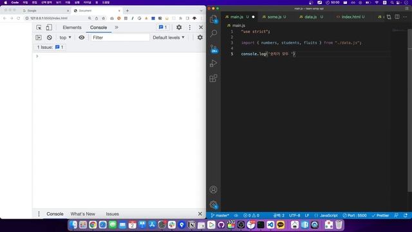Image resolution: width=412 pixels, height=232 pixels.
Task: Go back in Chrome
Action: click(x=5, y=18)
